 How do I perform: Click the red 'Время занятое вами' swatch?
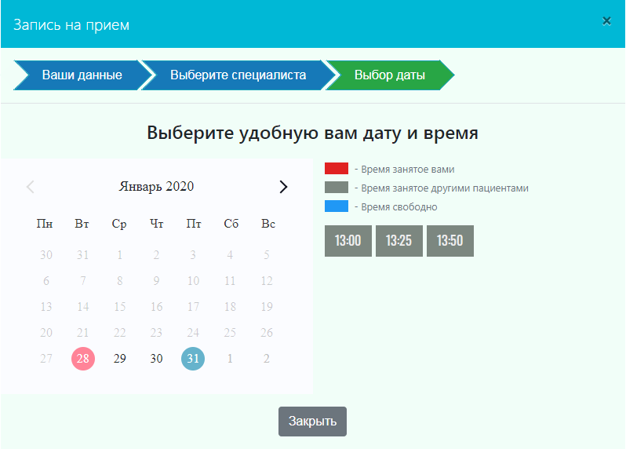(x=337, y=169)
